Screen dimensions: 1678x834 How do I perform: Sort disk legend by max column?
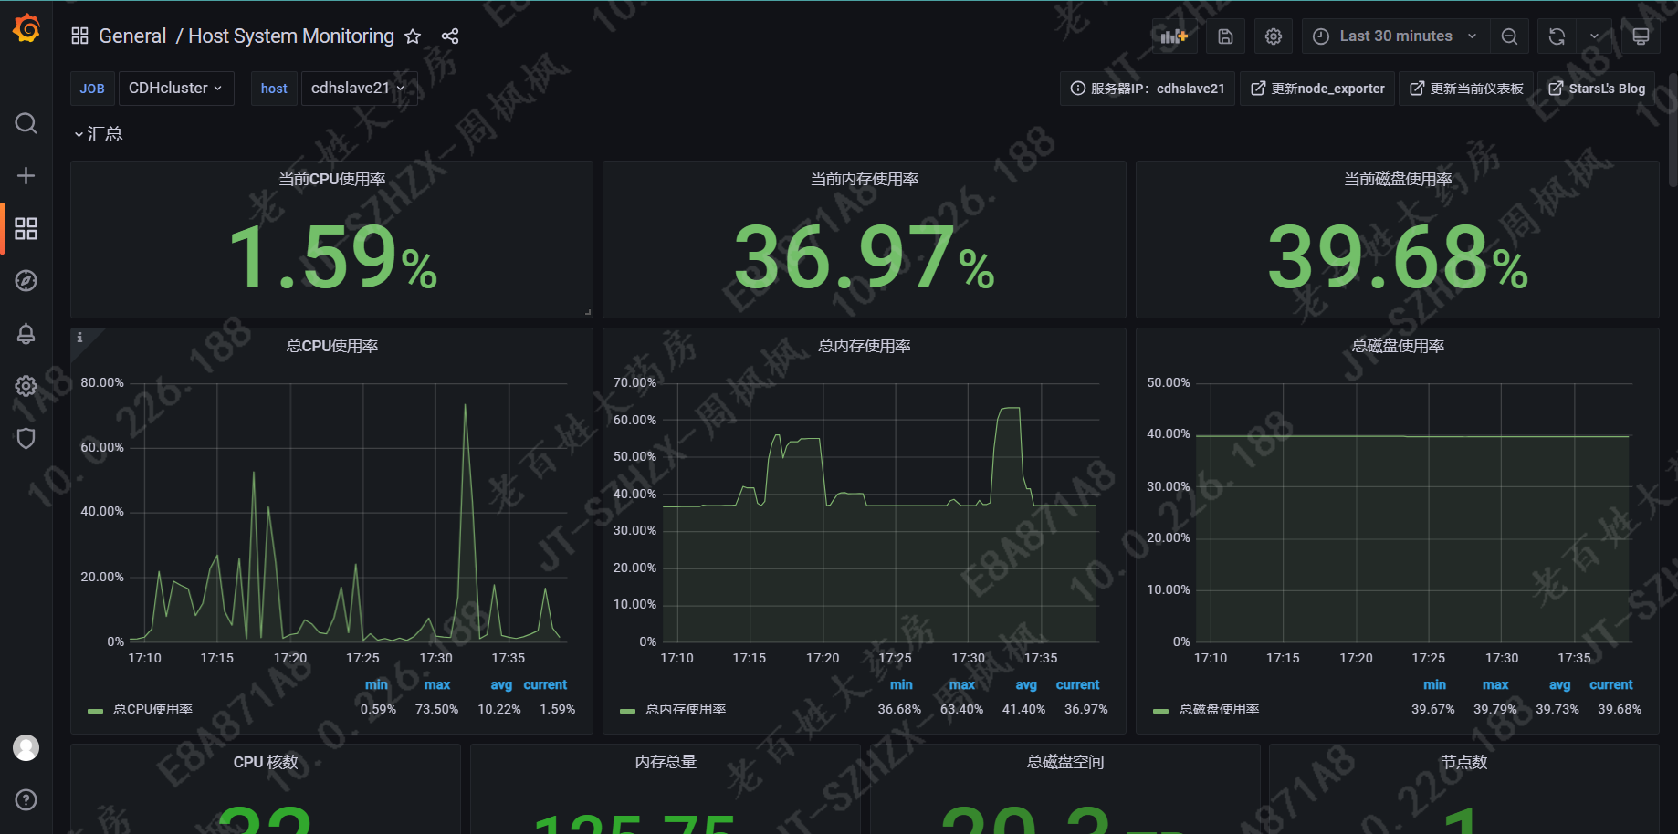pyautogui.click(x=1495, y=684)
